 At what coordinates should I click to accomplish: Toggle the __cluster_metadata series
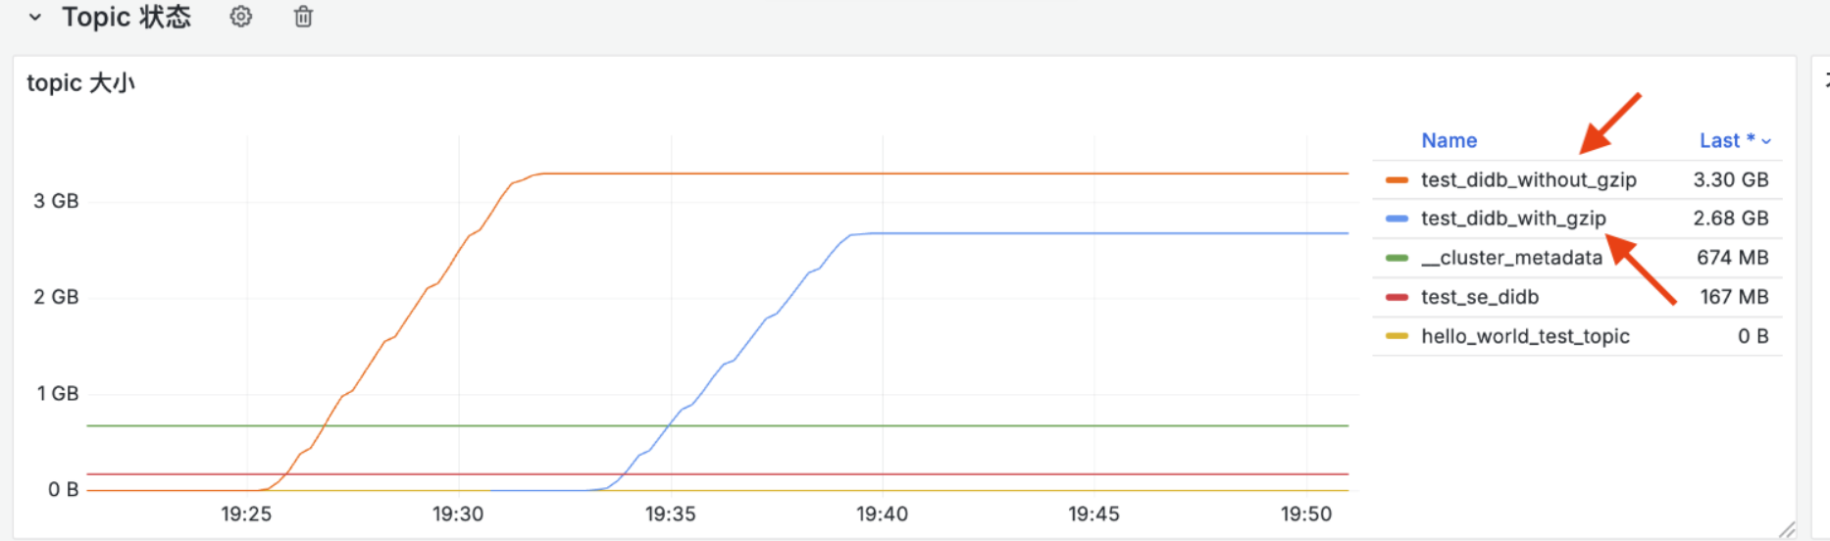pyautogui.click(x=1511, y=258)
